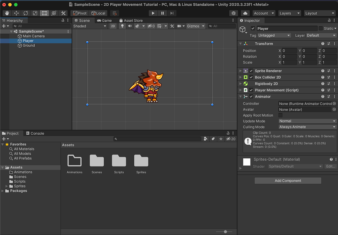Select the Hand tool in the toolbar

click(6, 13)
